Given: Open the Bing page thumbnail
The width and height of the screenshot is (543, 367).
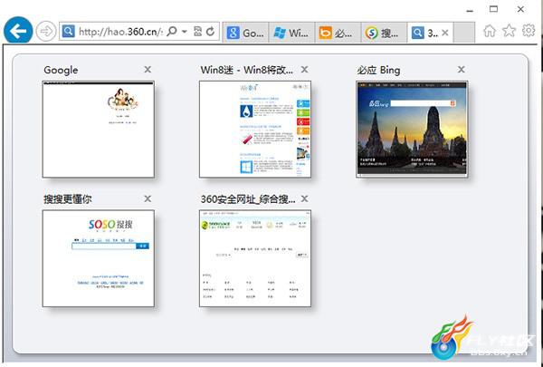Looking at the screenshot, I should [x=412, y=130].
